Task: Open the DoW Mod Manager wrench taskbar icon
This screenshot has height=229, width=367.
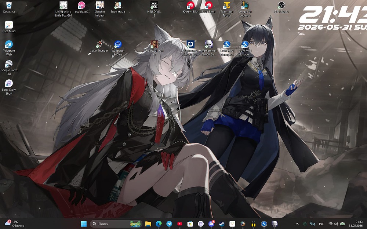Action: [x=264, y=224]
